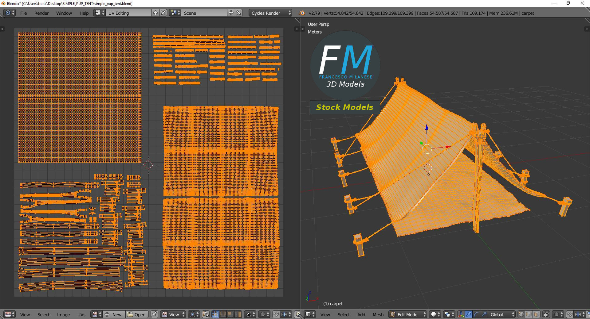590x319 pixels.
Task: Open the Render menu
Action: tap(41, 13)
